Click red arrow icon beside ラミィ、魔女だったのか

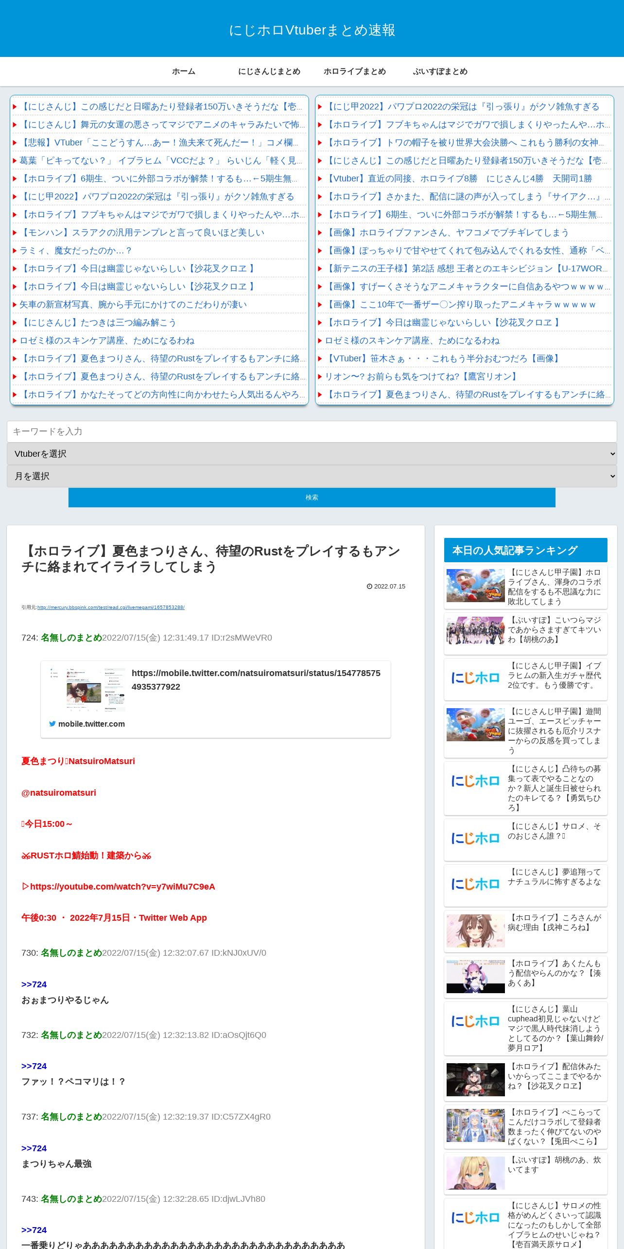[x=15, y=250]
